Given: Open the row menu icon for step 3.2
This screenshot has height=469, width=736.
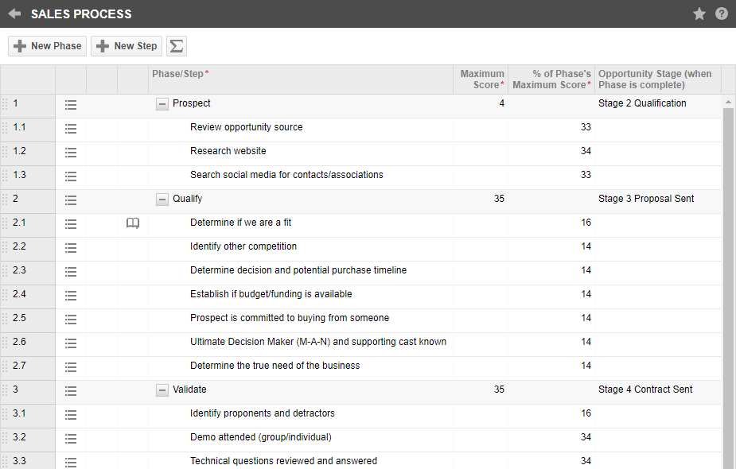Looking at the screenshot, I should click(71, 438).
